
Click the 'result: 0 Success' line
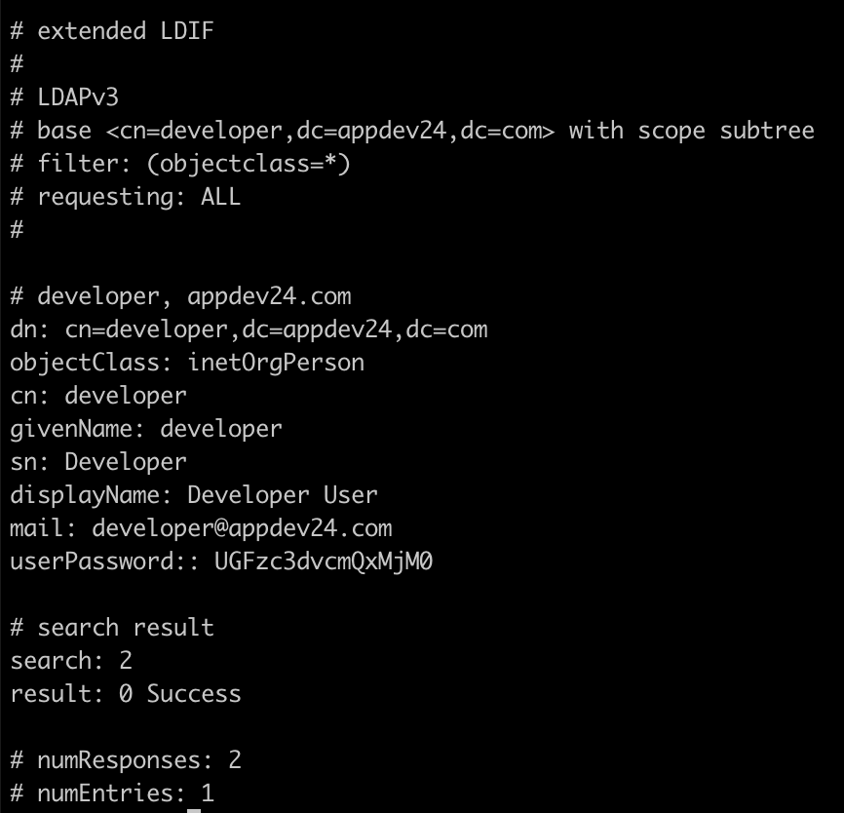(126, 694)
